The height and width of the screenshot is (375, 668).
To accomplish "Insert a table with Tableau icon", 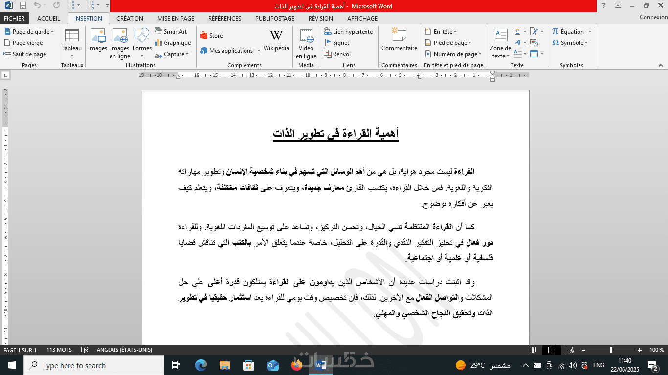I will pos(72,43).
